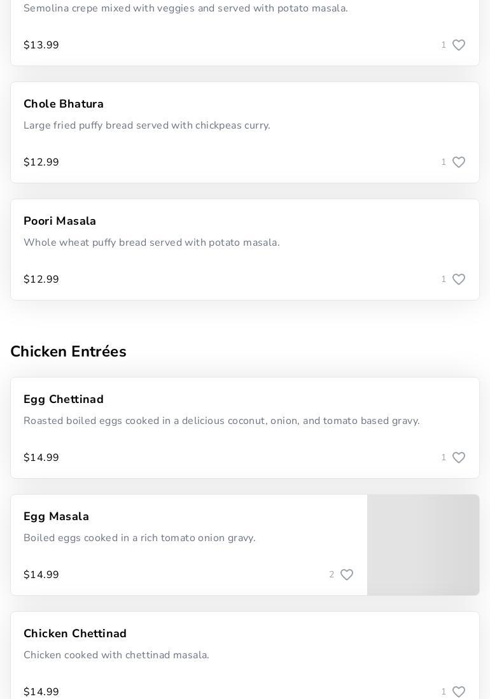The height and width of the screenshot is (699, 490).
Task: Click the Egg Masala like count
Action: pyautogui.click(x=332, y=575)
